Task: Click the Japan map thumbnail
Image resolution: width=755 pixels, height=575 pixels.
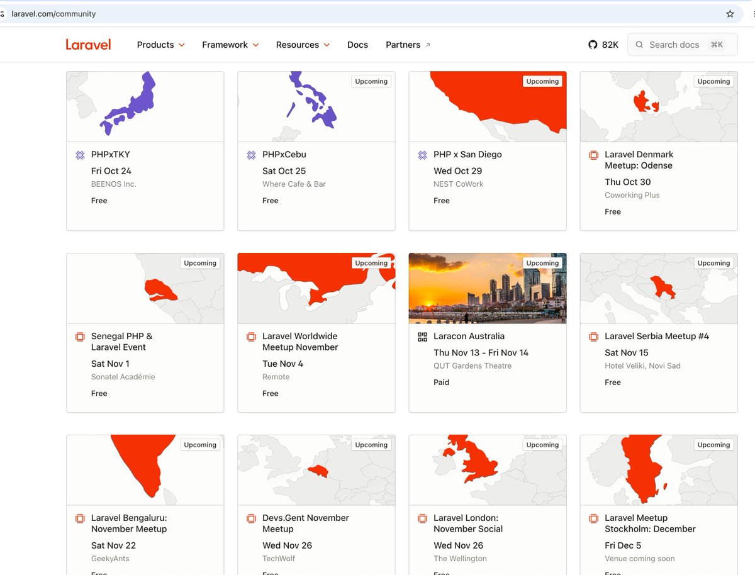Action: 145,107
